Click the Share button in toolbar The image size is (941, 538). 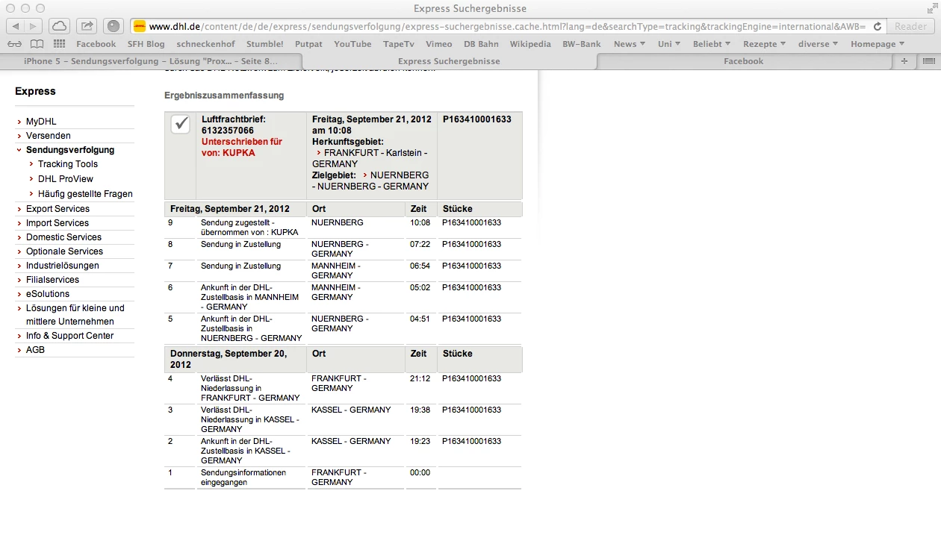click(x=87, y=26)
